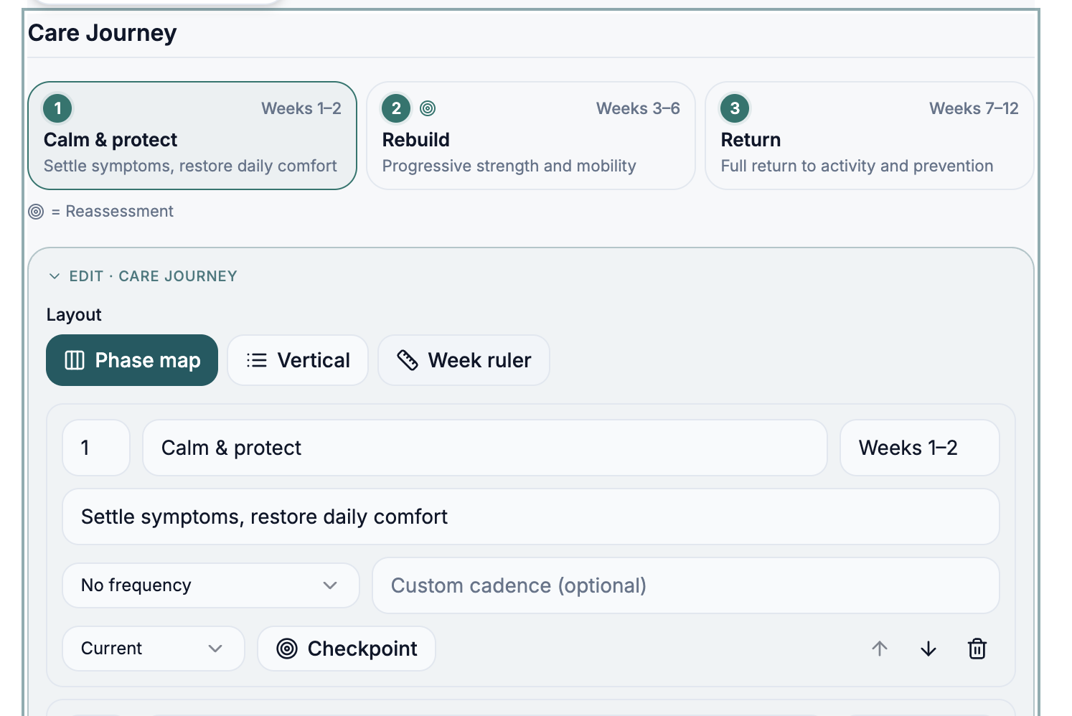Image resolution: width=1072 pixels, height=716 pixels.
Task: Move the phase up with arrow
Action: (x=880, y=649)
